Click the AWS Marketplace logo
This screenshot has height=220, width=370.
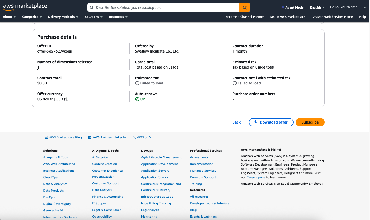click(x=25, y=7)
